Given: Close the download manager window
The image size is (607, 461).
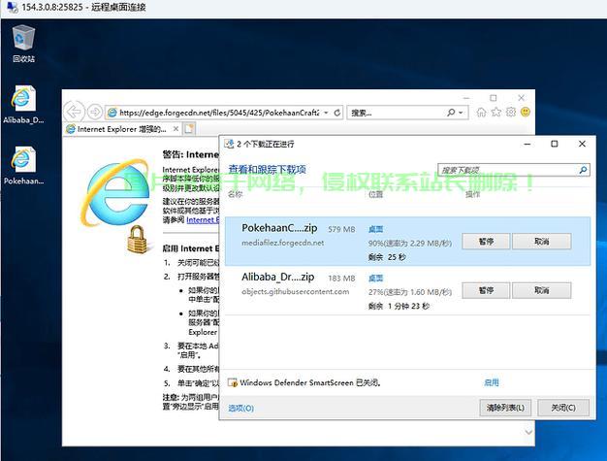Looking at the screenshot, I should 582,144.
